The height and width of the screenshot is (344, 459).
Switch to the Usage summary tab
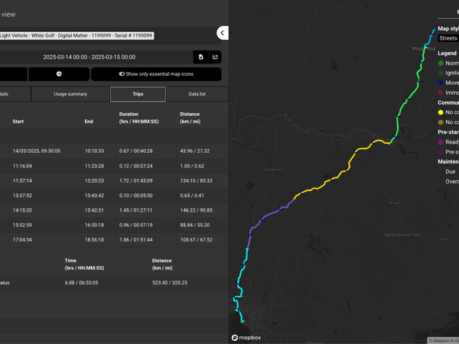[70, 94]
